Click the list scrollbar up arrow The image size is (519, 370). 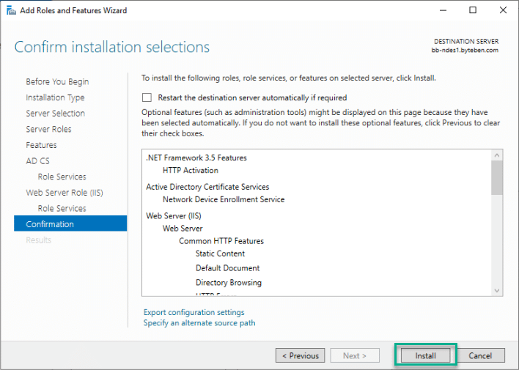tap(497, 155)
